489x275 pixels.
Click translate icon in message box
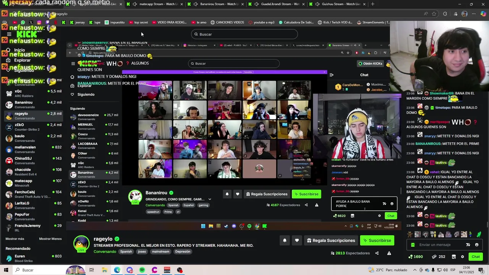(468, 245)
